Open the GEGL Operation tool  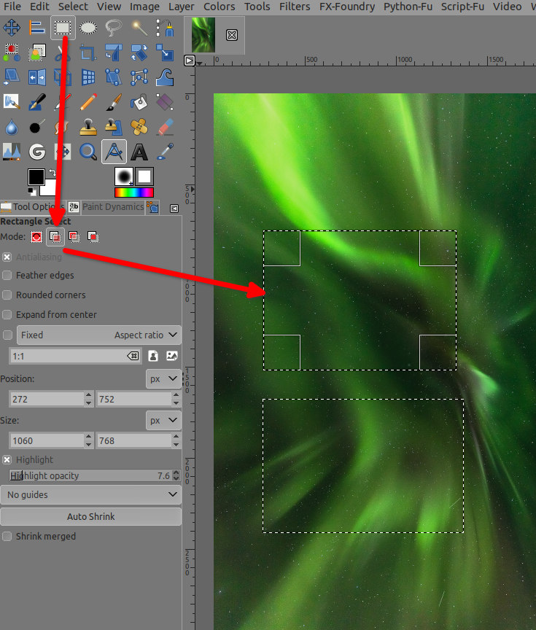pos(37,152)
